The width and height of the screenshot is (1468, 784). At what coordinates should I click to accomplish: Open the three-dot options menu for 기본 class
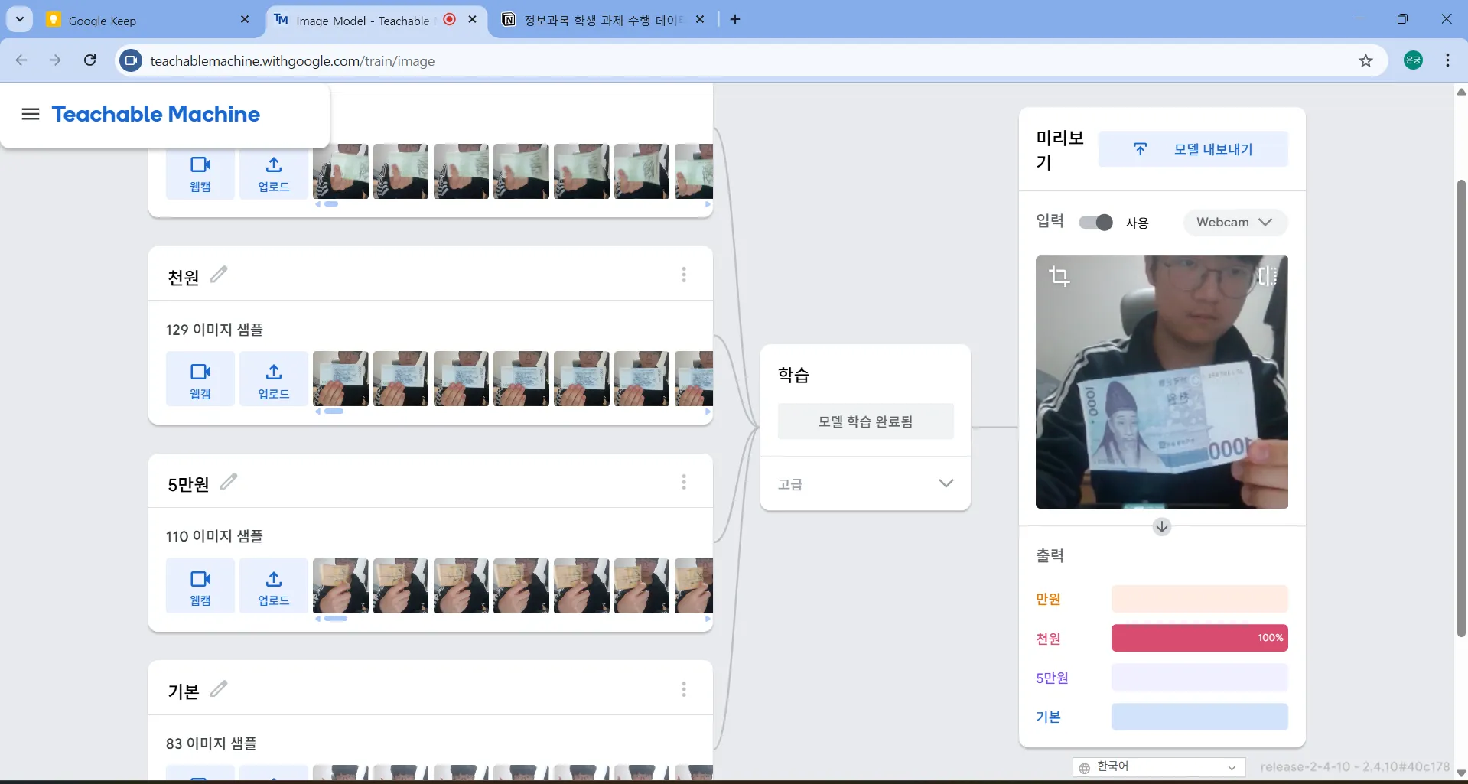tap(684, 689)
